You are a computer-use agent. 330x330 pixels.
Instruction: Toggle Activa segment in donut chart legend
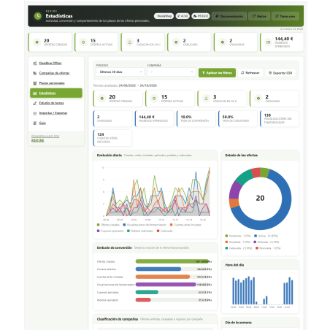pyautogui.click(x=266, y=236)
